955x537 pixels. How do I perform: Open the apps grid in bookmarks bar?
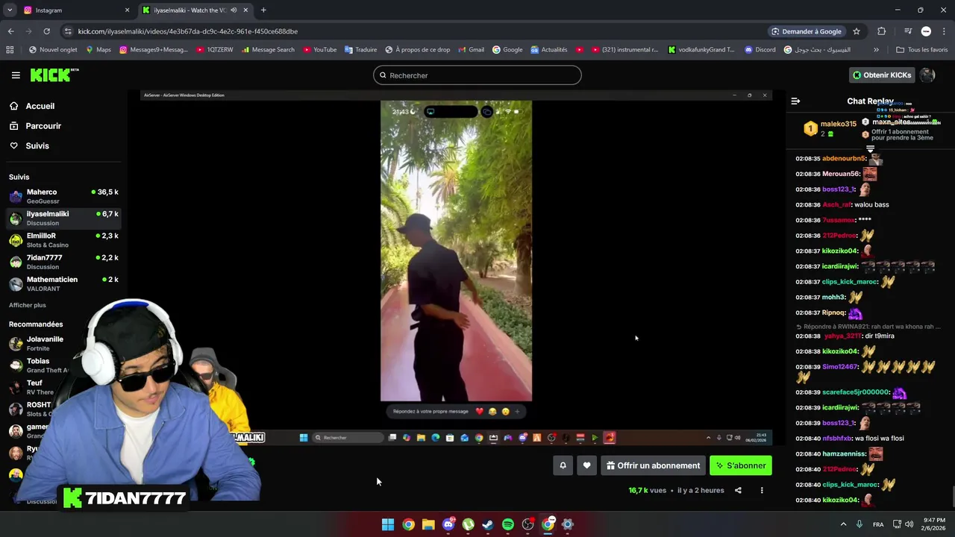[x=10, y=50]
